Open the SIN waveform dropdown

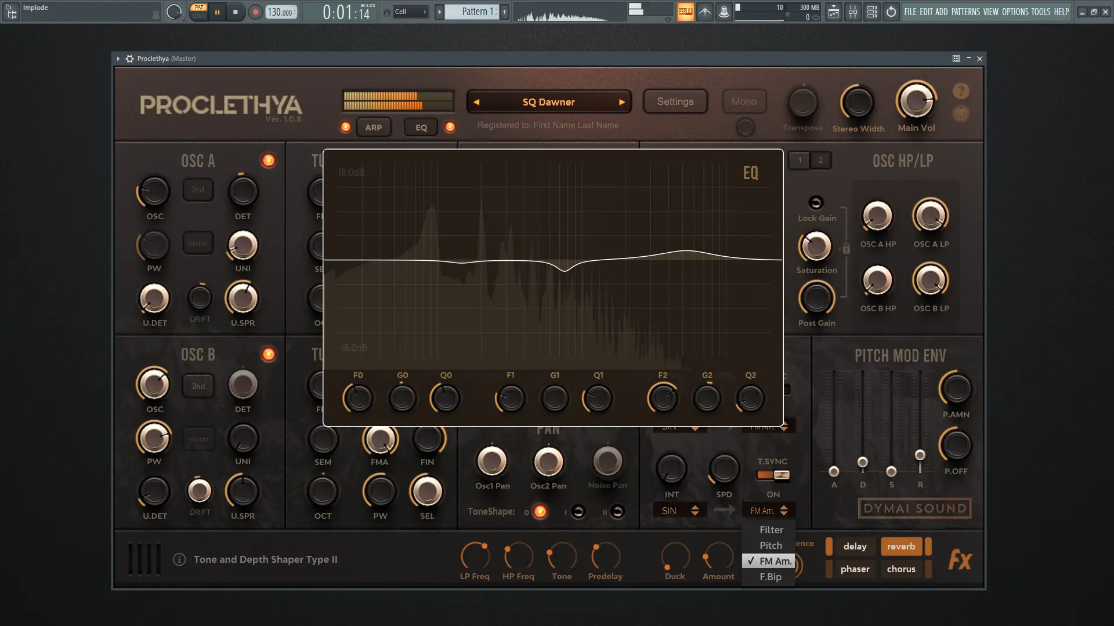(679, 511)
